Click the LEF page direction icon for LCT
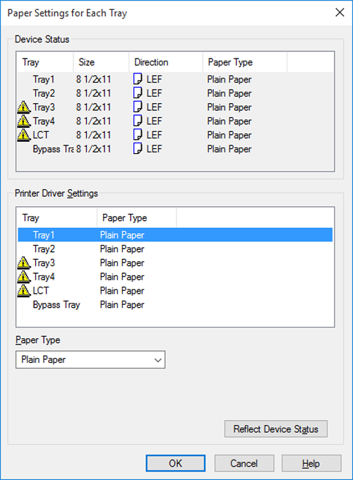Image resolution: width=353 pixels, height=480 pixels. (x=138, y=135)
